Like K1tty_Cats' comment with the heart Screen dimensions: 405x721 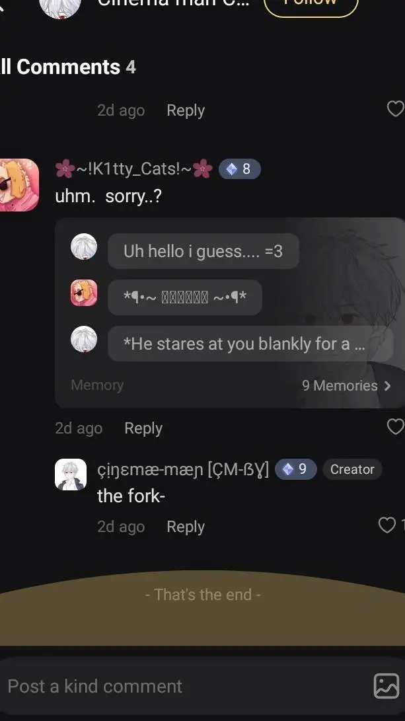(395, 427)
